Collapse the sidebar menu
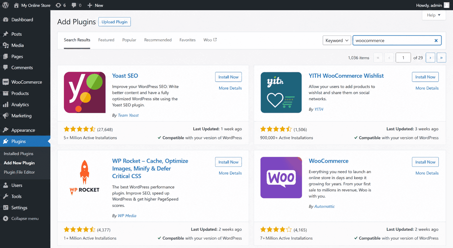 pyautogui.click(x=25, y=218)
